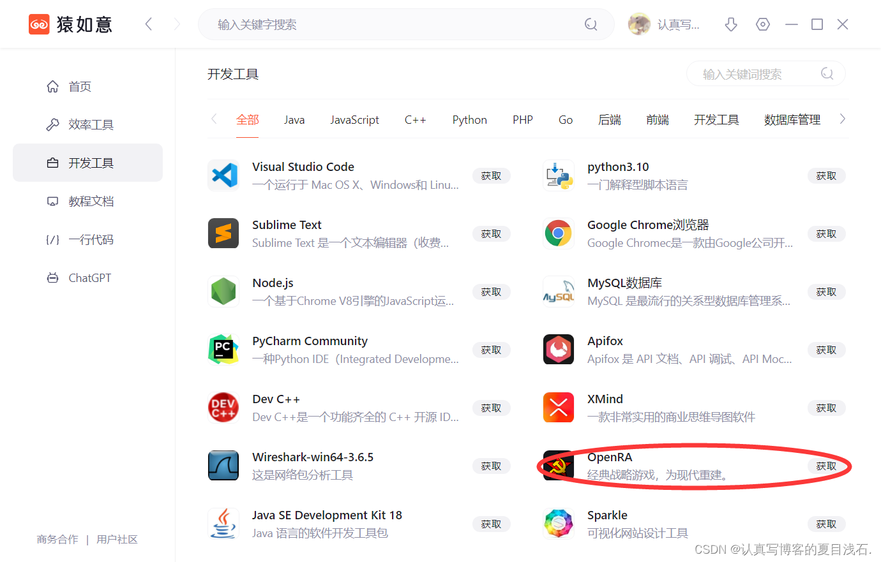Click the Sparkle colorful icon
This screenshot has width=881, height=562.
click(559, 524)
